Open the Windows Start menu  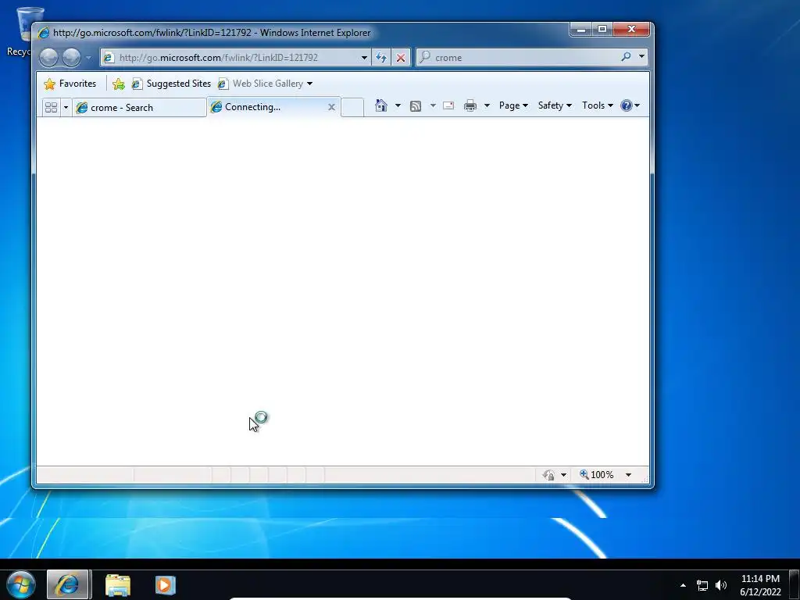point(21,584)
